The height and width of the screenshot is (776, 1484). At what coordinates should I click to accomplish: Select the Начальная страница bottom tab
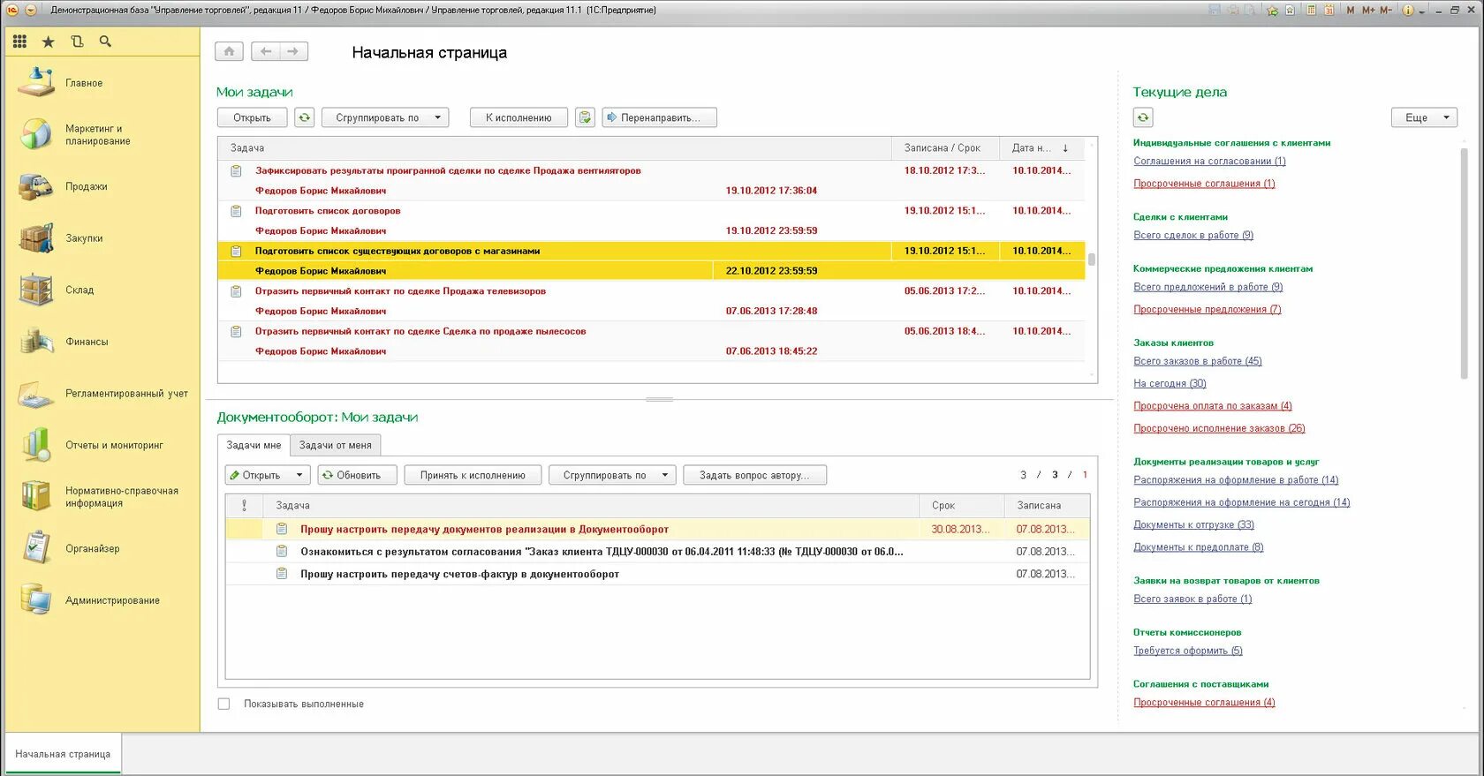point(63,754)
